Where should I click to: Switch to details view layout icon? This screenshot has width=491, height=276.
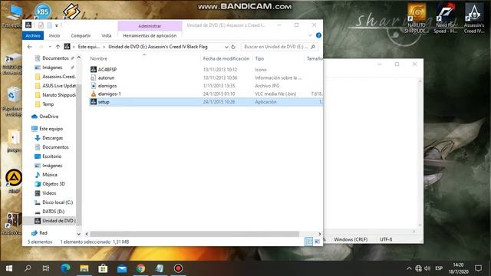click(x=308, y=242)
